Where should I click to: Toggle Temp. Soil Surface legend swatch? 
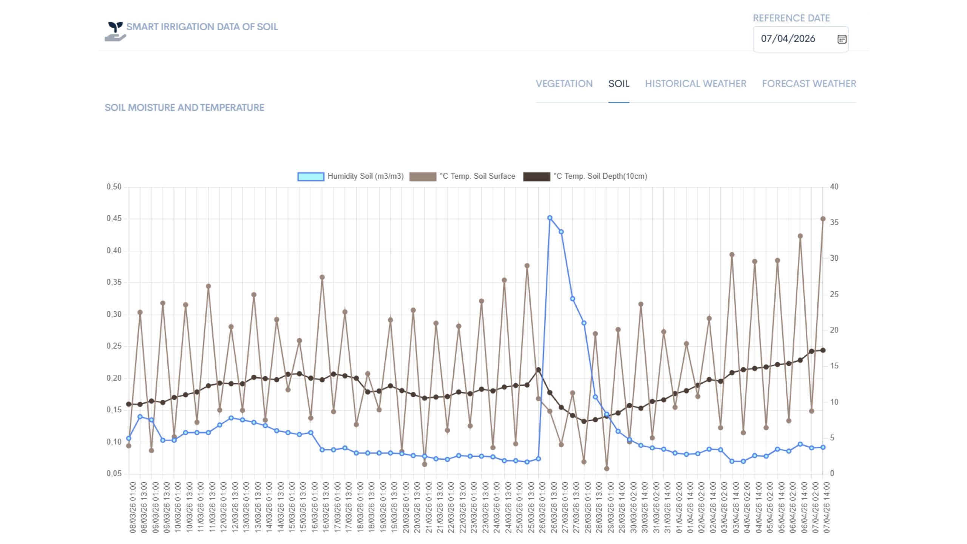click(423, 176)
